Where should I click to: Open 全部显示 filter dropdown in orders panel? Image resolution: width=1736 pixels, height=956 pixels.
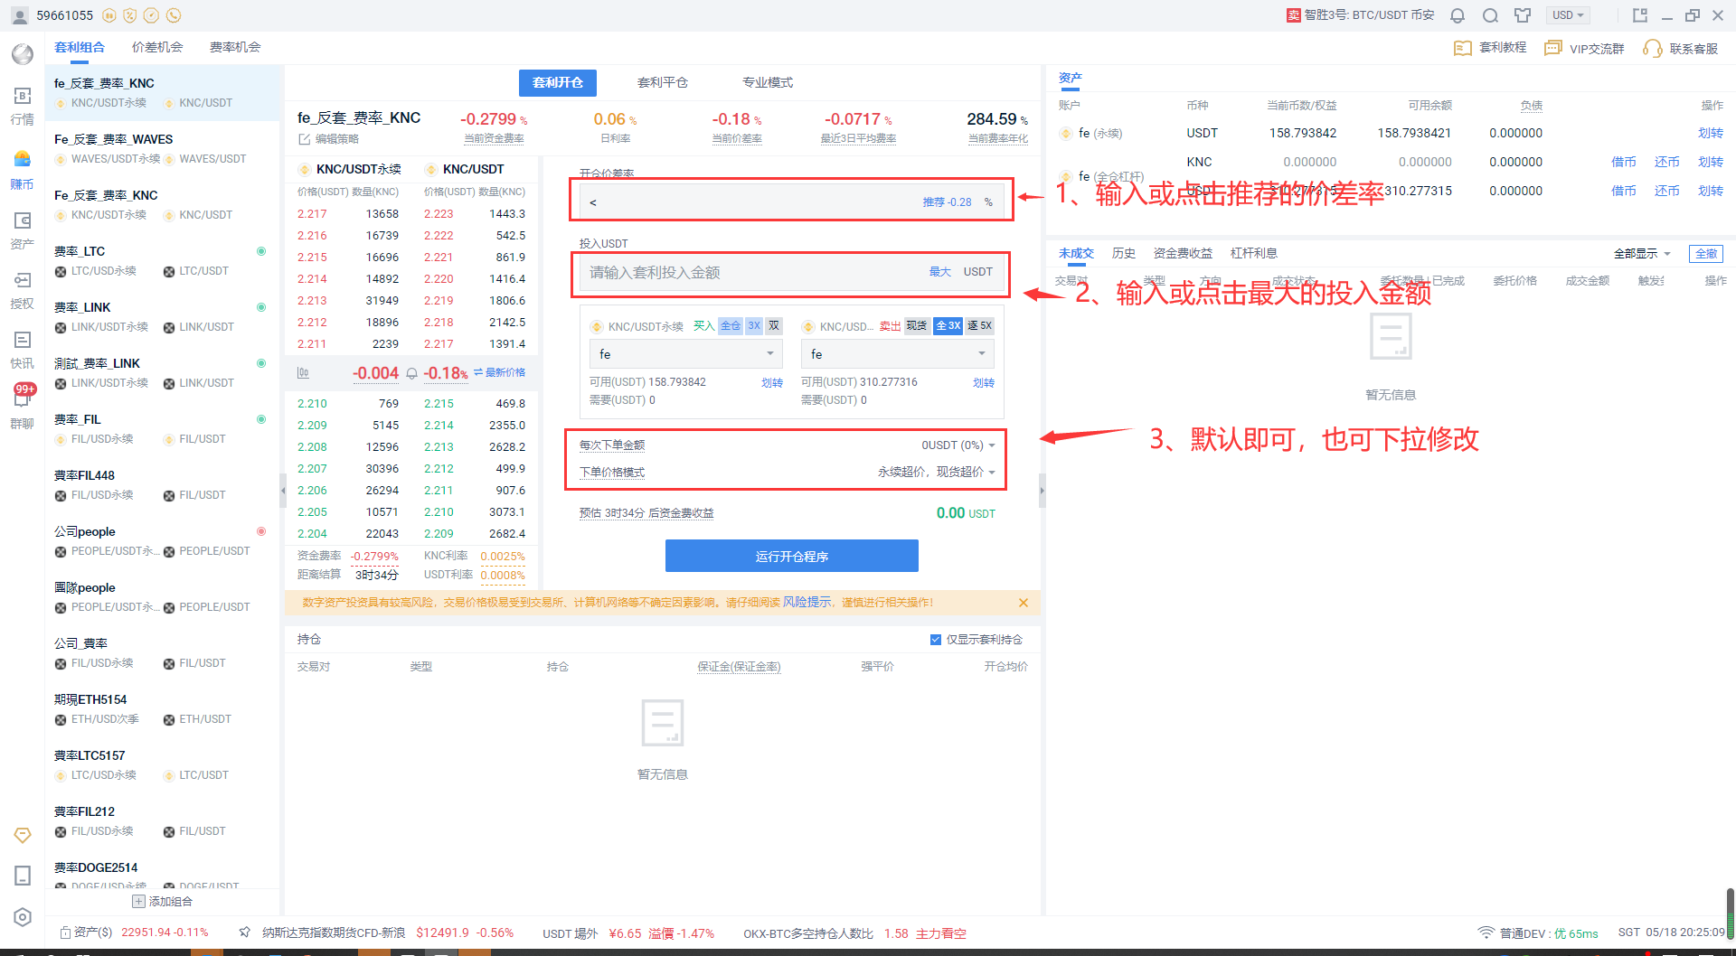pyautogui.click(x=1642, y=254)
